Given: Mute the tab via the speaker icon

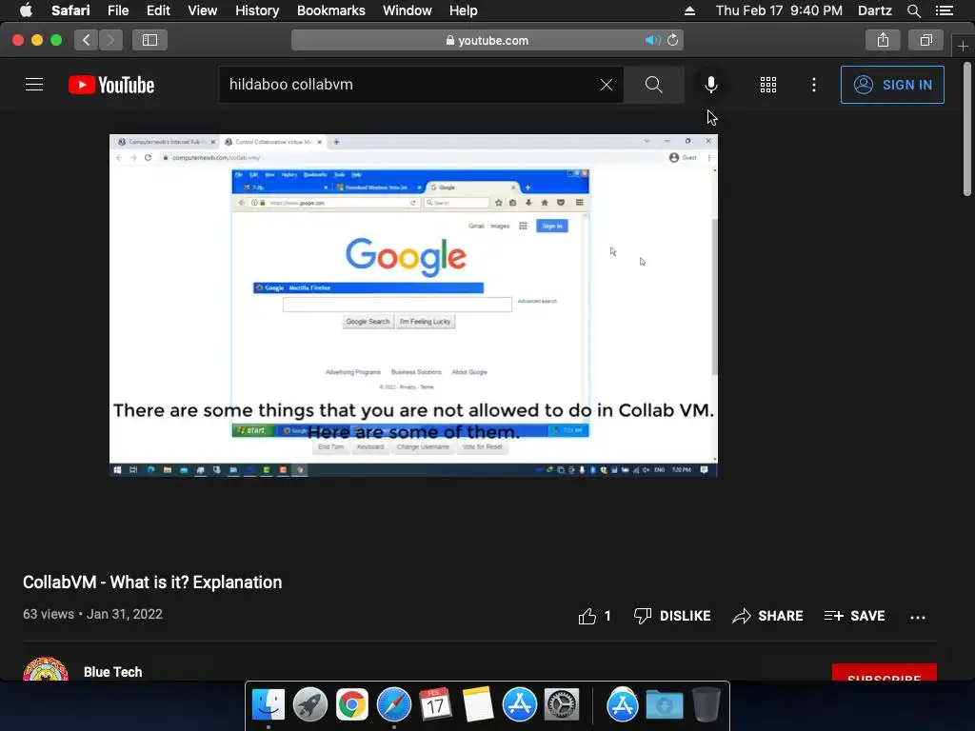Looking at the screenshot, I should point(651,40).
